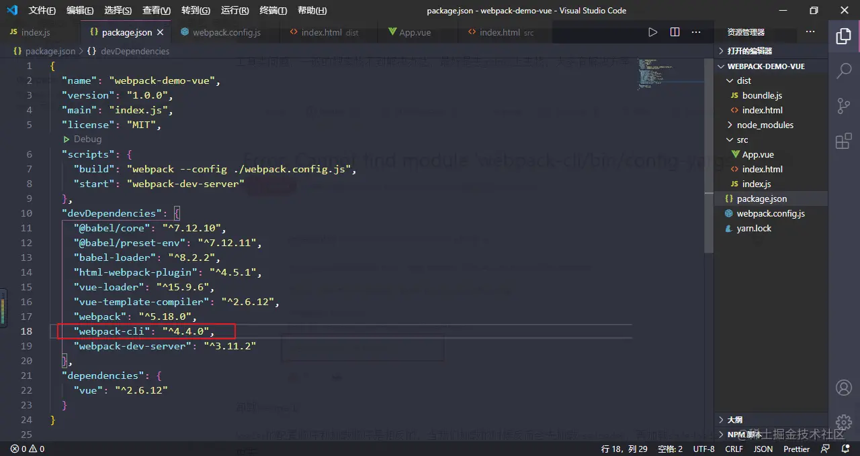
Task: Click the "html-webpack-plugin" line
Action: [168, 272]
